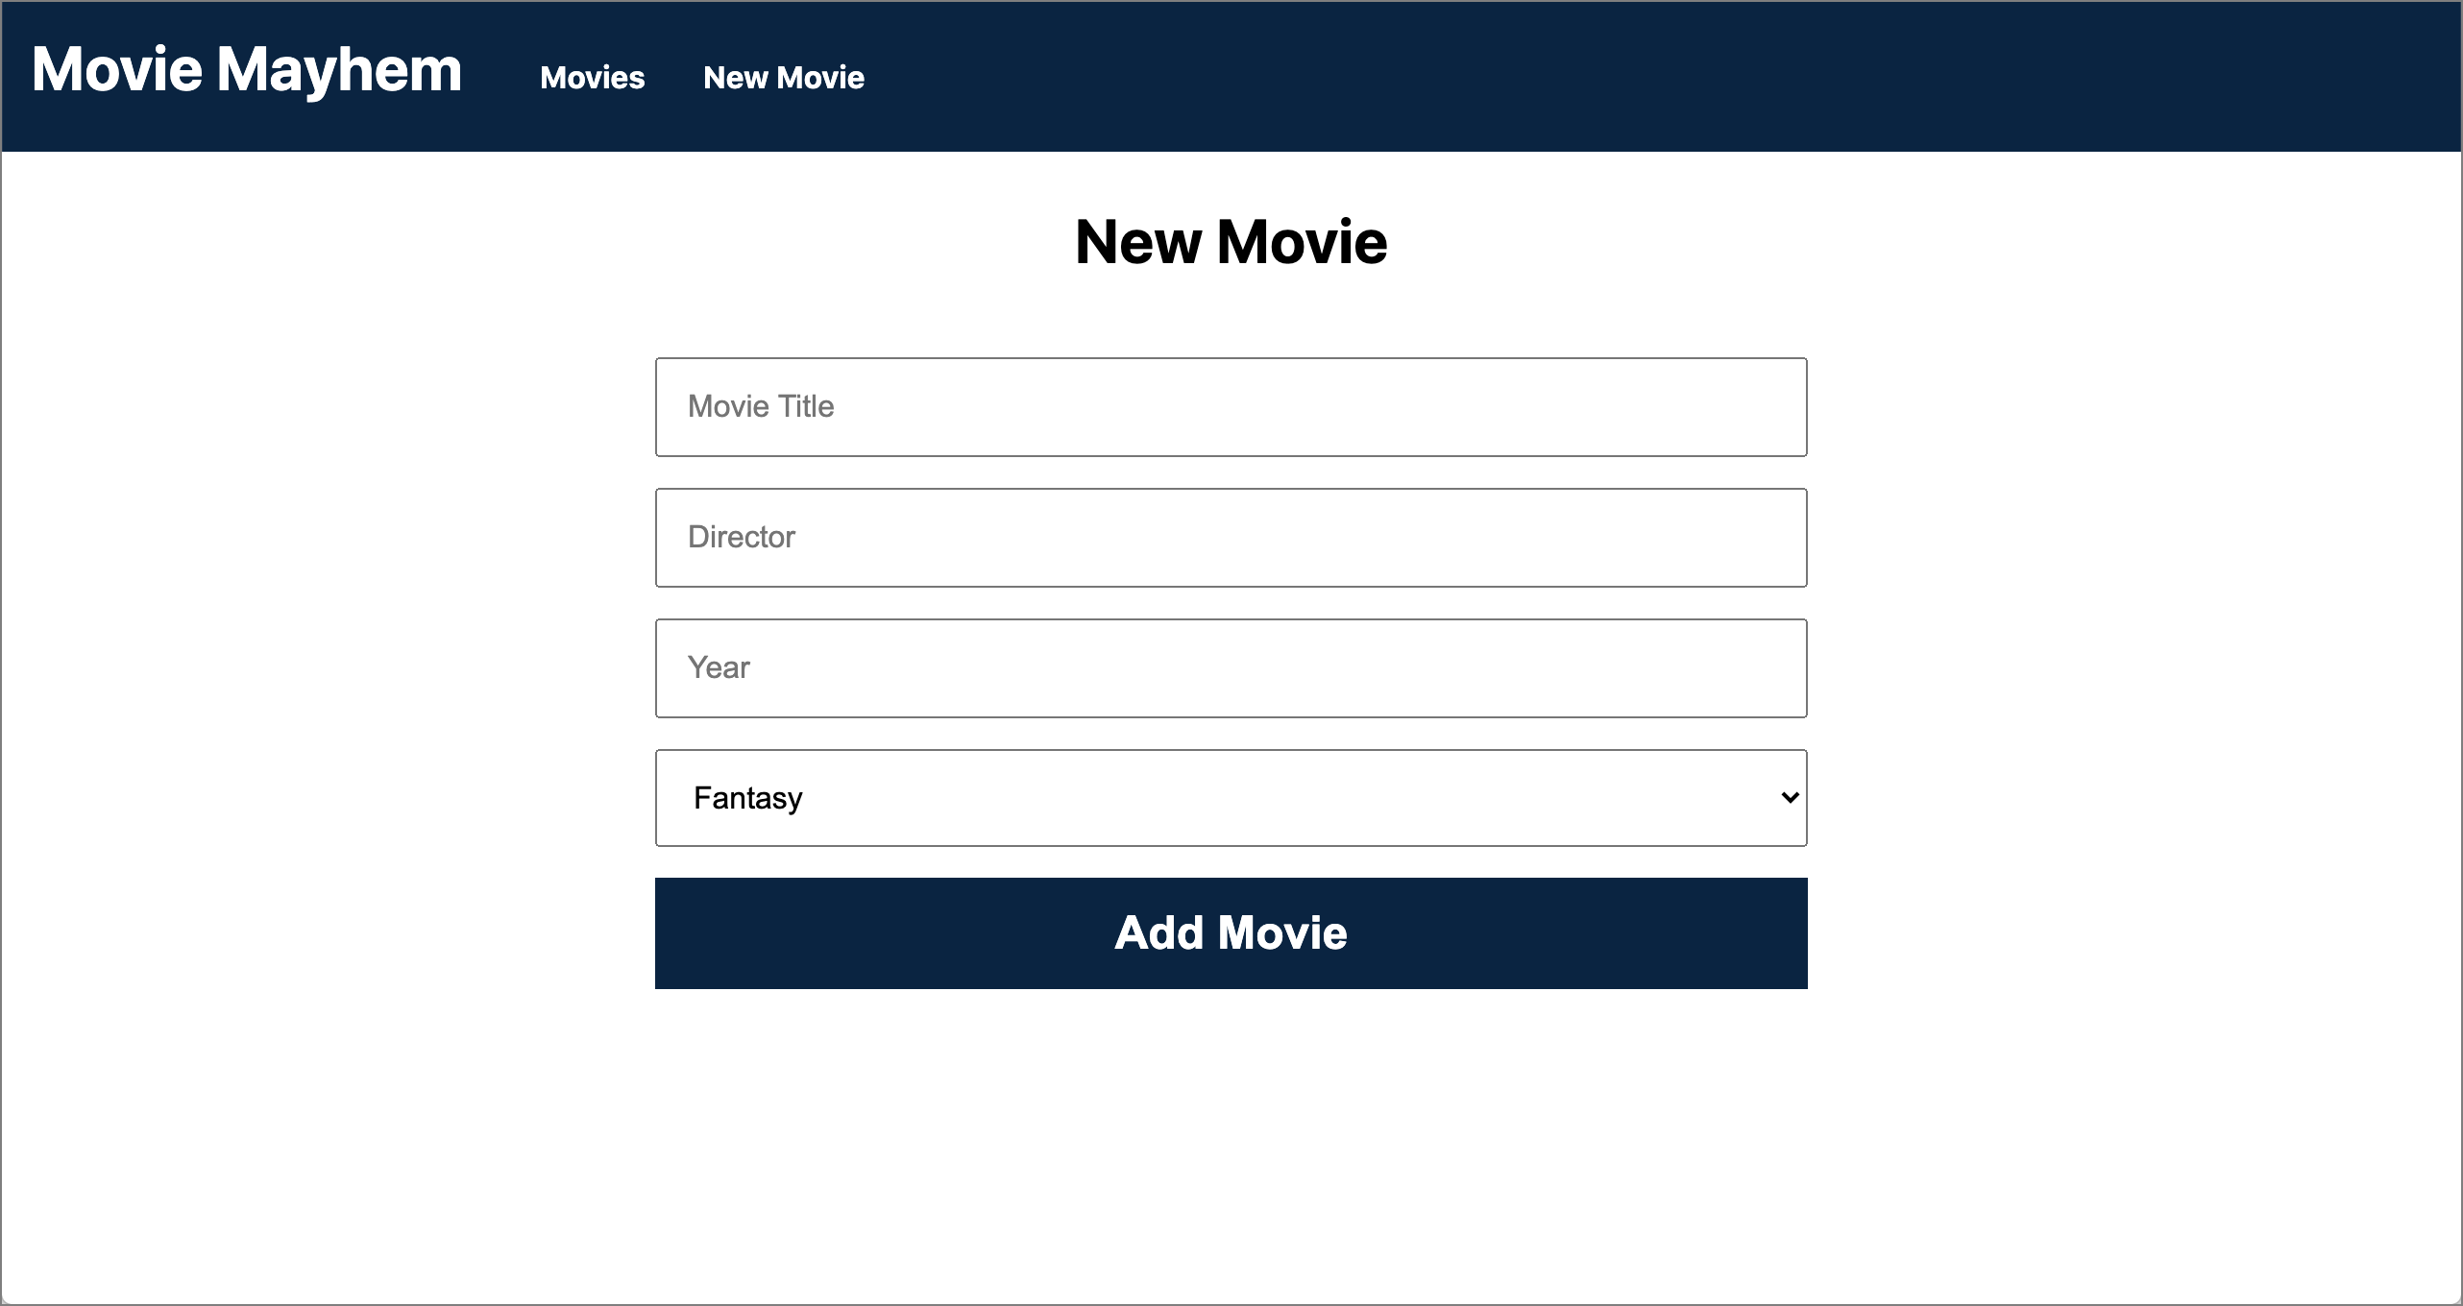Click into the Movie Title field
Viewport: 2463px width, 1306px height.
pyautogui.click(x=1231, y=407)
